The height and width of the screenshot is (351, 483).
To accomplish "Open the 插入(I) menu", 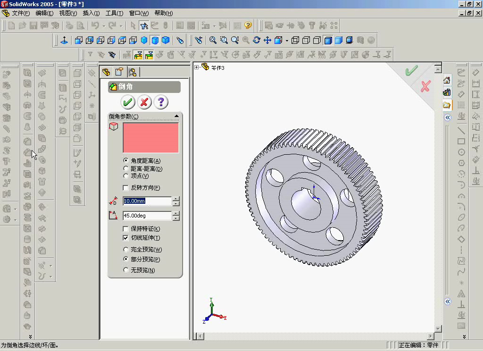I will 91,13.
